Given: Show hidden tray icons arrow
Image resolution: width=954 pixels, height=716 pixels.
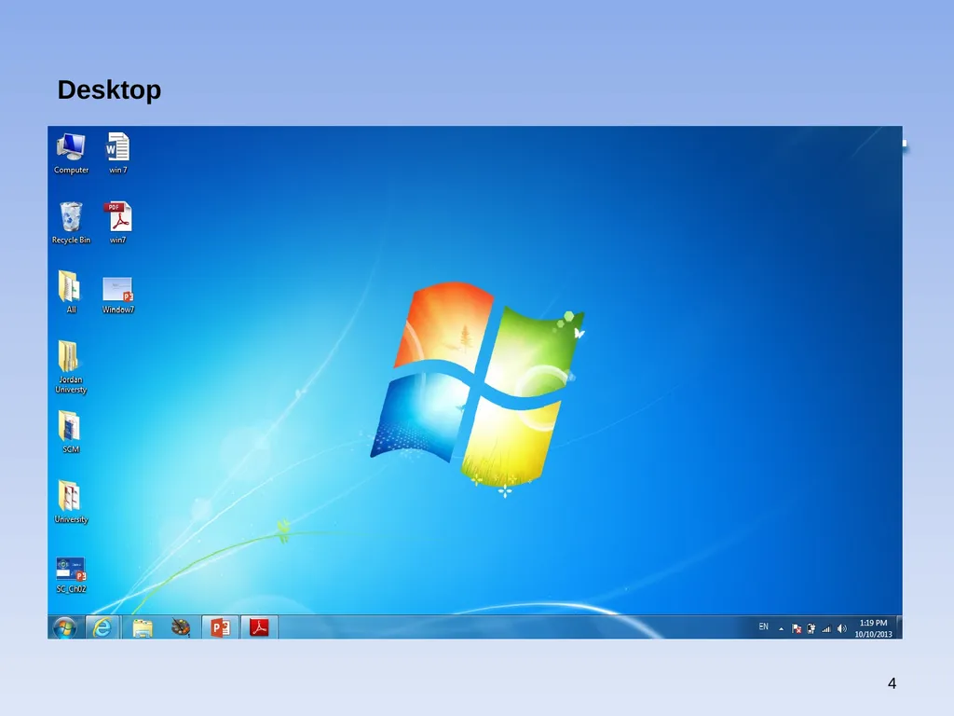Looking at the screenshot, I should pyautogui.click(x=782, y=629).
